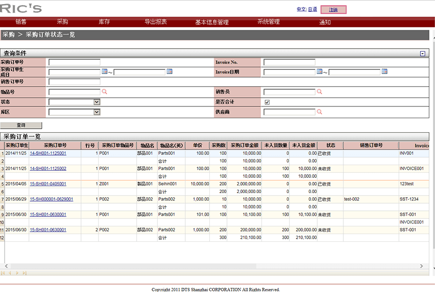Click the 查询 button
This screenshot has height=299, width=435.
[x=21, y=125]
